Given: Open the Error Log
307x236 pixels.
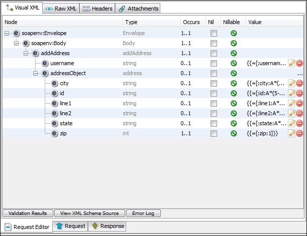Looking at the screenshot, I should [143, 213].
